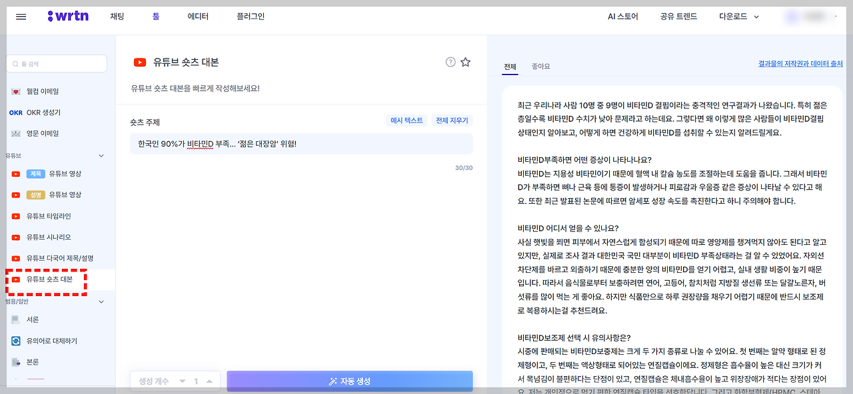Toggle the sidebar with the hamburger icon
The image size is (853, 394).
pyautogui.click(x=21, y=17)
